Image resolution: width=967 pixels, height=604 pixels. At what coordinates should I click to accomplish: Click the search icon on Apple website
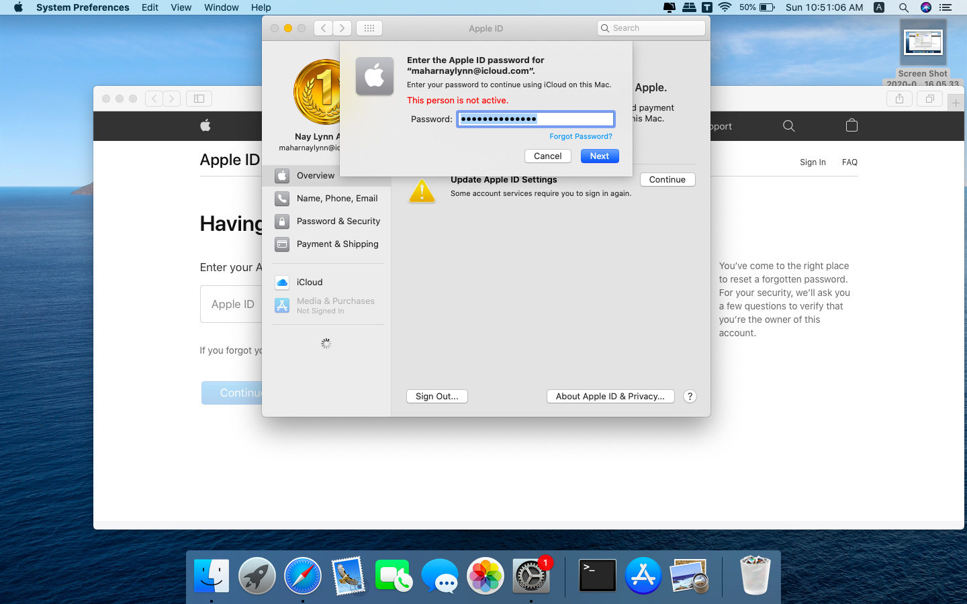click(788, 125)
